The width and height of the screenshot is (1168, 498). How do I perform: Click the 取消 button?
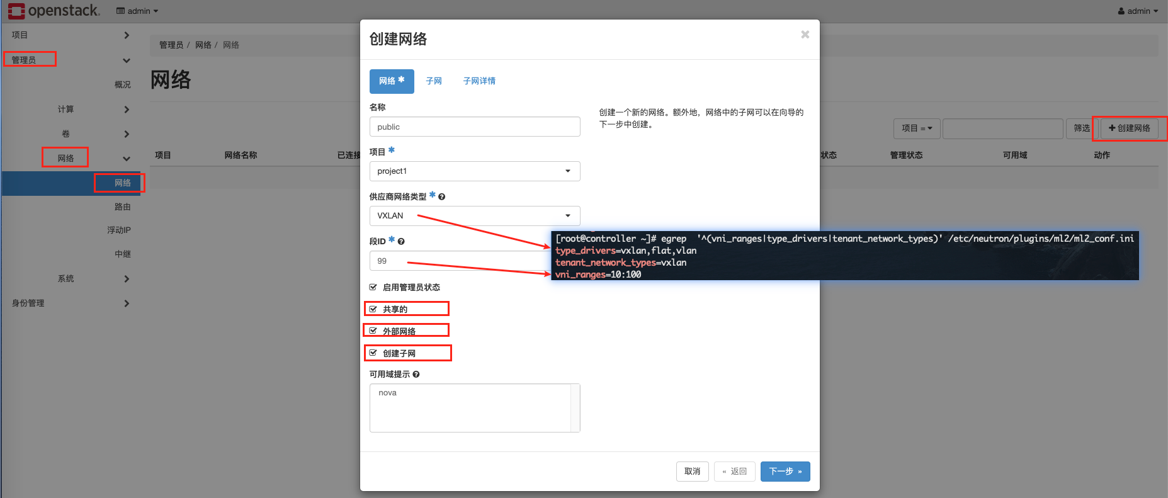click(693, 472)
